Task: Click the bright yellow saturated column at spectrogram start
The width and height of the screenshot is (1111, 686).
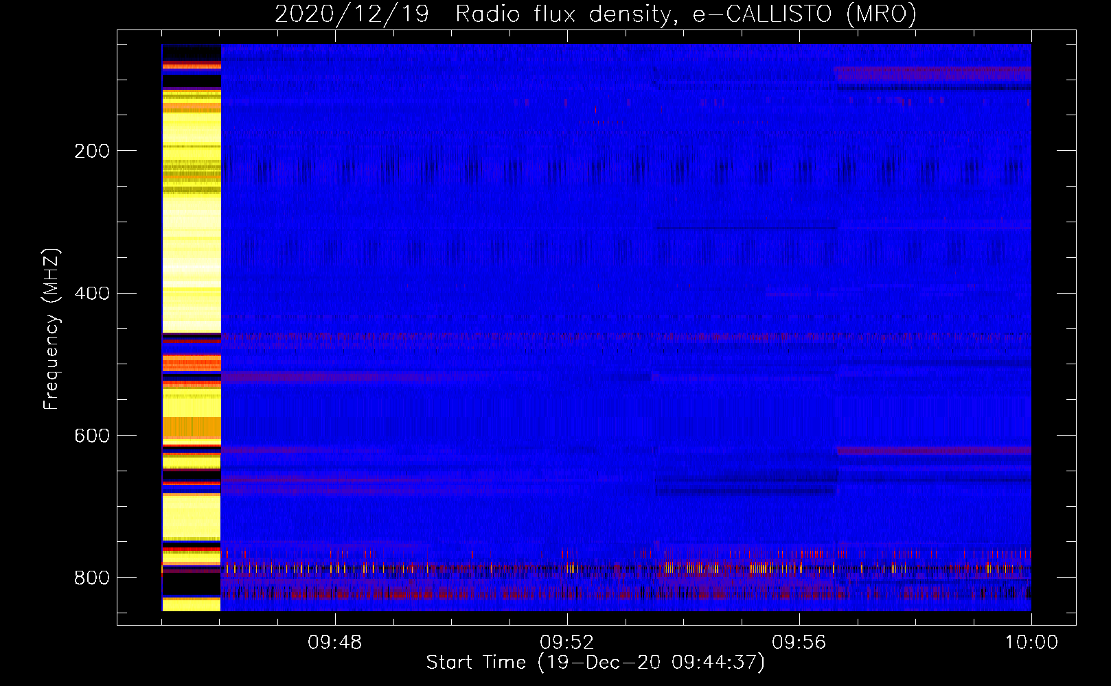Action: (x=192, y=328)
